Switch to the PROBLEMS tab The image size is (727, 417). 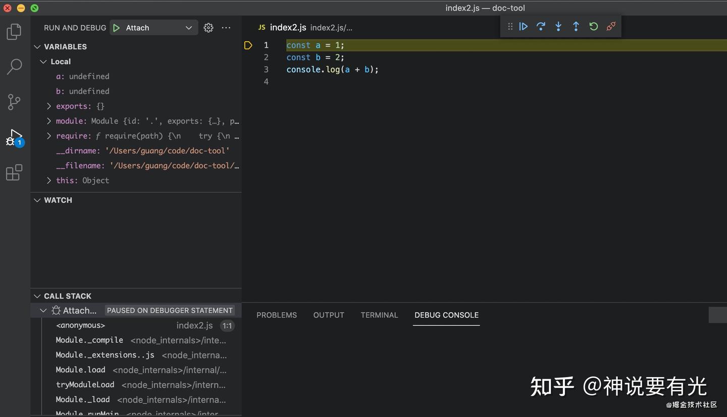(x=277, y=315)
